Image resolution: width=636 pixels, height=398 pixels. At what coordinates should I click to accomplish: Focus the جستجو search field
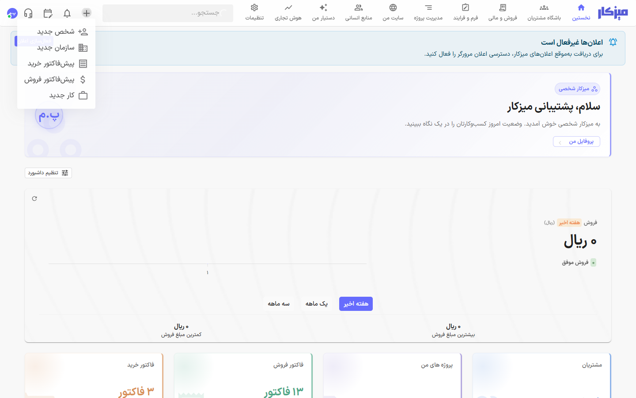[x=168, y=13]
